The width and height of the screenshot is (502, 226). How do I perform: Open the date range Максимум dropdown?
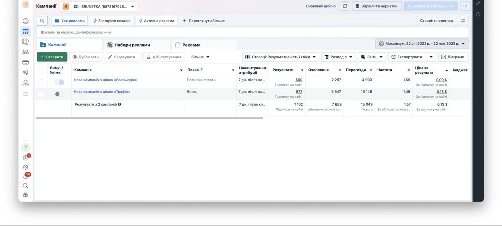[x=422, y=44]
